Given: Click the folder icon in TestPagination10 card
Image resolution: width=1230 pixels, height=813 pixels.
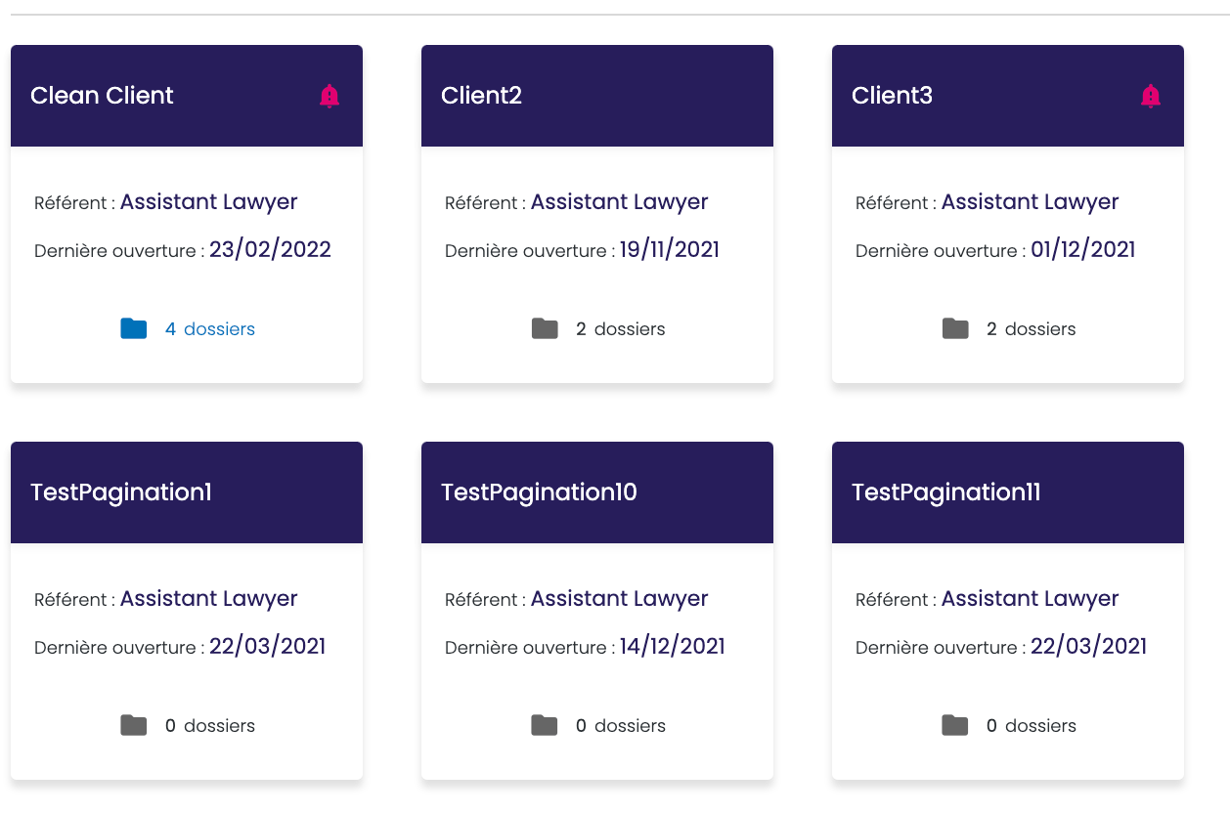Looking at the screenshot, I should [x=545, y=726].
